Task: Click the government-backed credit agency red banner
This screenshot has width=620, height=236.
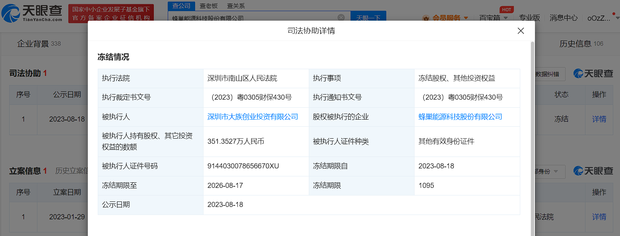Action: click(111, 14)
